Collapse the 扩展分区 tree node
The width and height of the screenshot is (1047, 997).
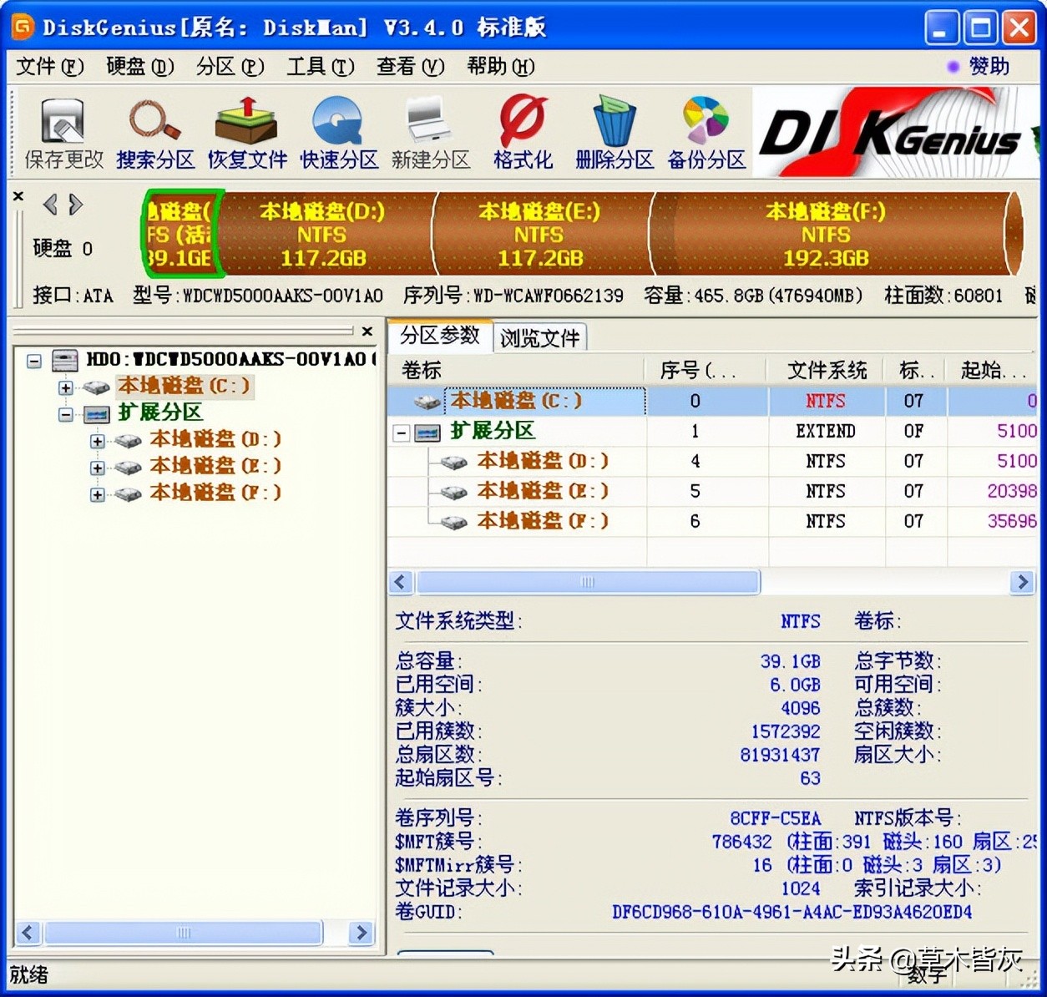(x=66, y=413)
